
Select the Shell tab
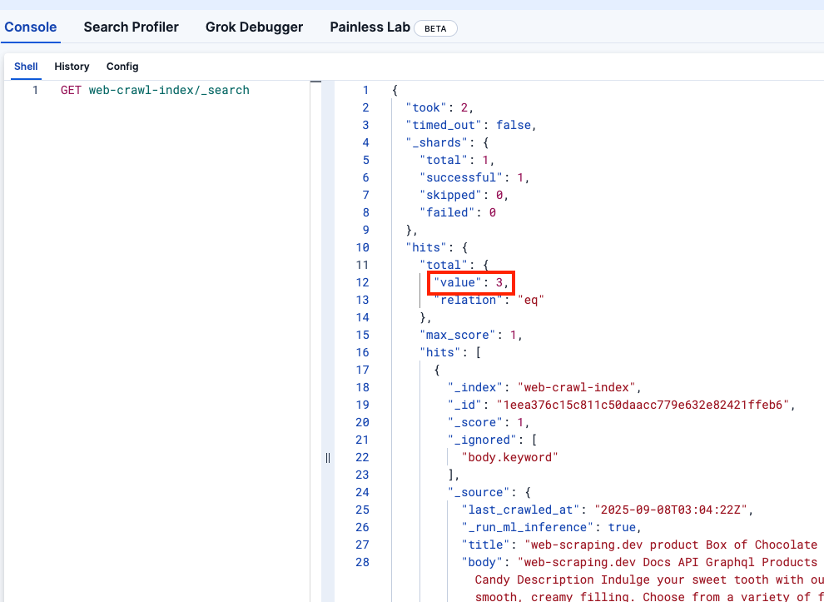(26, 67)
